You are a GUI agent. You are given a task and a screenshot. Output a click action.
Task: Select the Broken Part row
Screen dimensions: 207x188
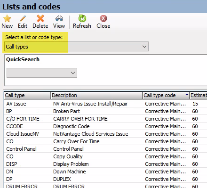tap(105, 111)
